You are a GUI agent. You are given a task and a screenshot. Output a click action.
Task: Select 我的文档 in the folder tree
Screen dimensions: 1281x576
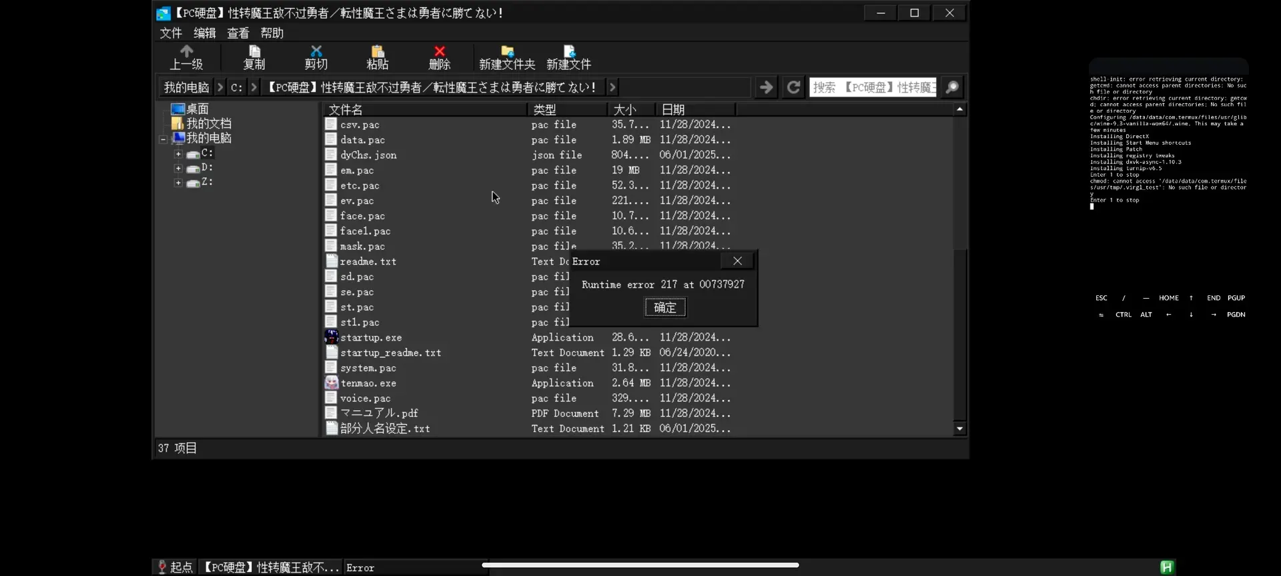[x=209, y=123]
